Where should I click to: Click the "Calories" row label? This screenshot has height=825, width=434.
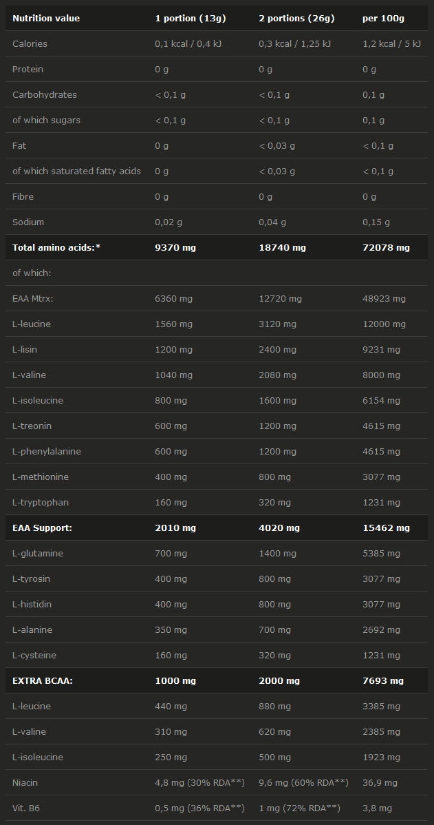pos(30,43)
